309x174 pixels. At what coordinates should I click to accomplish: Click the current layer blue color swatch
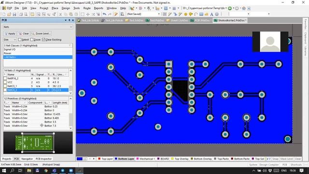[x=80, y=159]
